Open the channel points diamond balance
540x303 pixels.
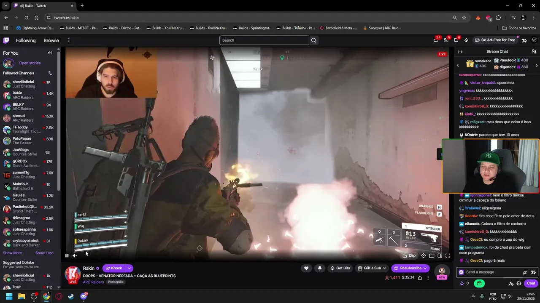pos(464,283)
